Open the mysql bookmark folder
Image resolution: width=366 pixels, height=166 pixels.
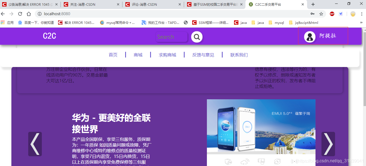[276, 23]
